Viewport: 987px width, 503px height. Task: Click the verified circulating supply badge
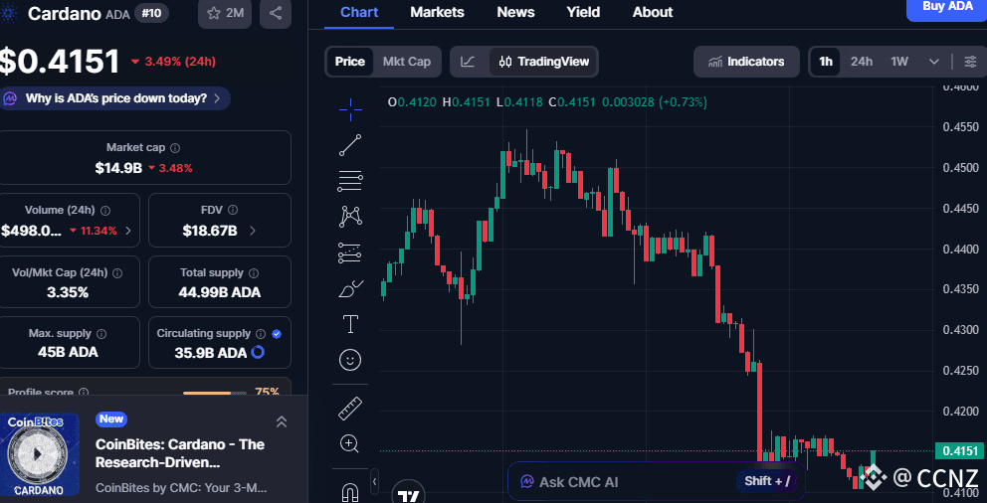coord(277,334)
